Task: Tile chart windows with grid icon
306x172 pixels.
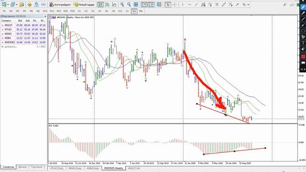Action: (x=136, y=4)
